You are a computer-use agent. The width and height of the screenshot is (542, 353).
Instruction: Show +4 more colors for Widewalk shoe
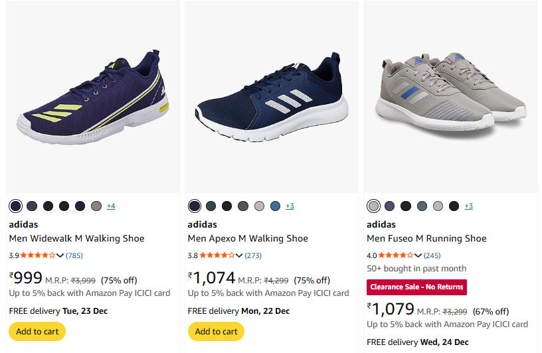click(110, 206)
